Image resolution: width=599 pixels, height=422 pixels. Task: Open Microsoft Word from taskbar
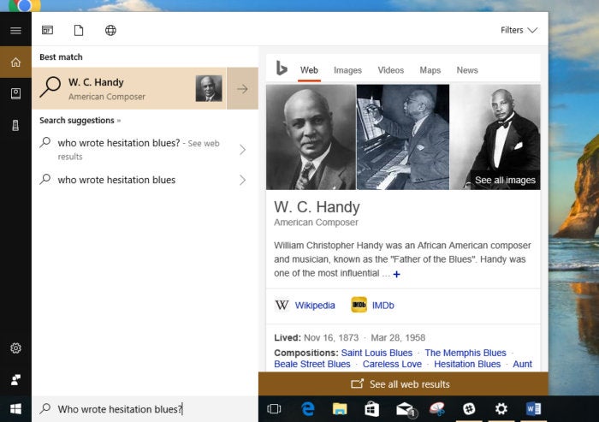(x=533, y=409)
